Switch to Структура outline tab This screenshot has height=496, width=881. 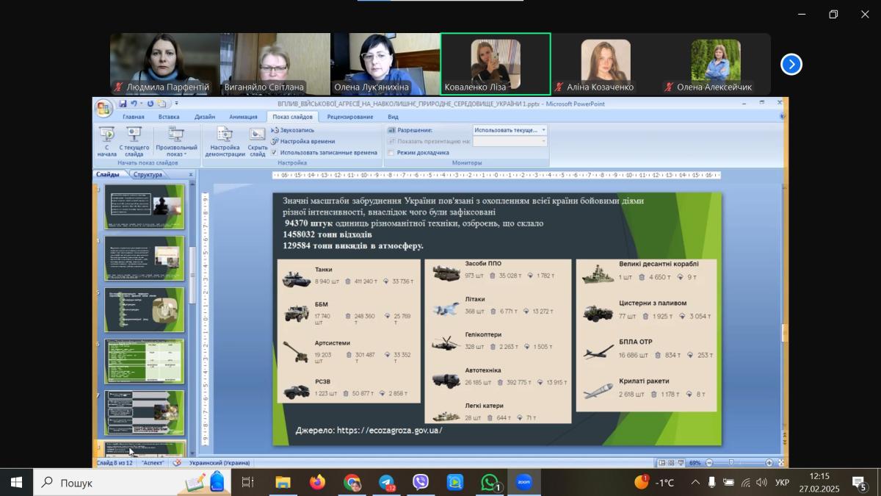[x=148, y=175]
